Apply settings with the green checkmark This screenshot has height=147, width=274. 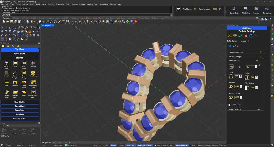[x=240, y=36]
